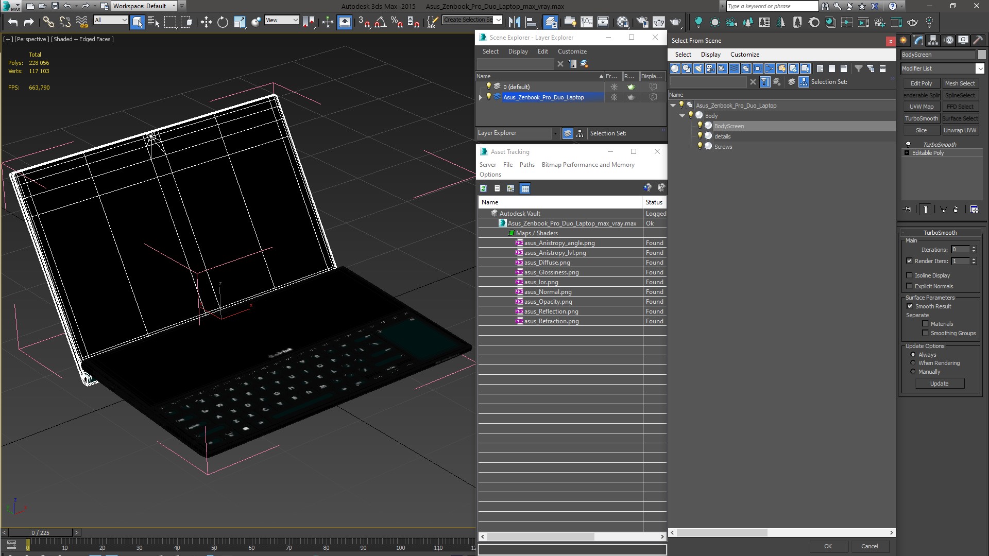The height and width of the screenshot is (556, 989).
Task: Expand Asus_Zenbook_Pro_Duo_Laptop layer in Scene Explorer
Action: 481,97
